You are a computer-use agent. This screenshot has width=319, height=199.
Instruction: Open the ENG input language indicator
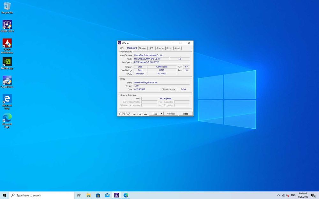(x=293, y=195)
